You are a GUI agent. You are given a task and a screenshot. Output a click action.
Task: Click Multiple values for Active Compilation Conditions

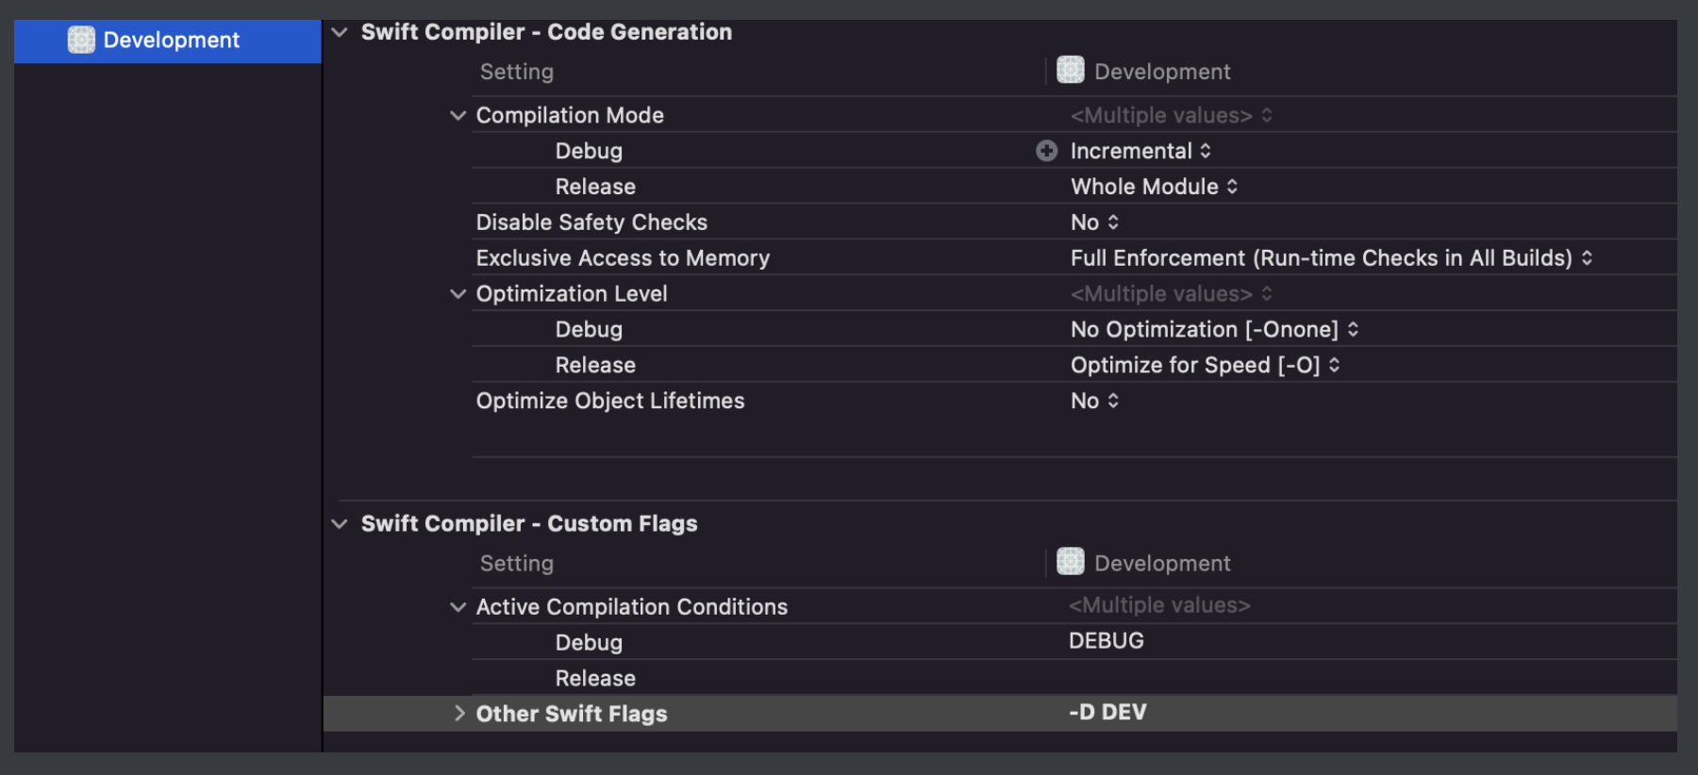point(1159,605)
